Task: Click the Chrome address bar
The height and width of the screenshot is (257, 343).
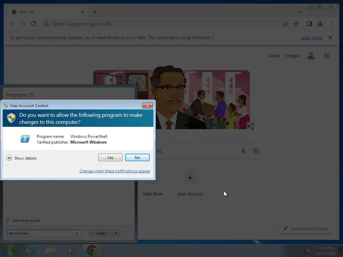Action: pyautogui.click(x=161, y=24)
